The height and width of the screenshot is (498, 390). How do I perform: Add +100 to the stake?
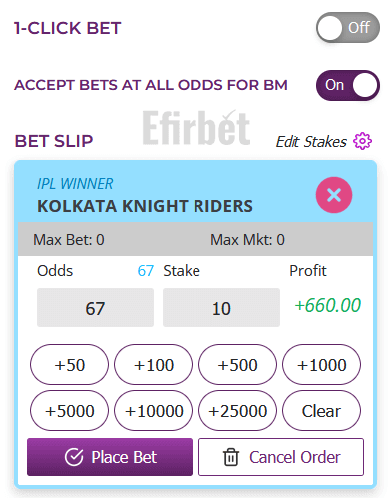click(153, 365)
